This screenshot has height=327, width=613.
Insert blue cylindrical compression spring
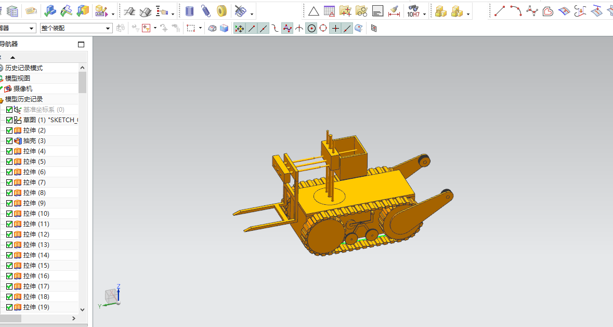(189, 11)
